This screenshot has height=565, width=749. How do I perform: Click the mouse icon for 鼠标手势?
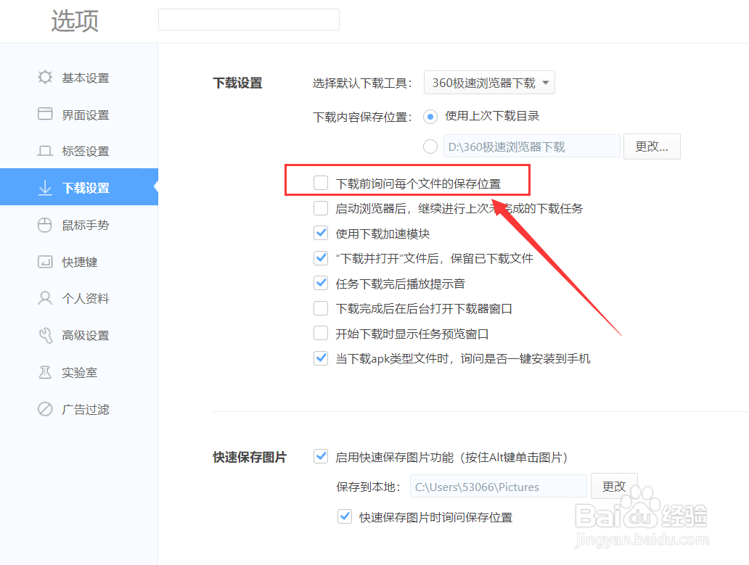45,225
